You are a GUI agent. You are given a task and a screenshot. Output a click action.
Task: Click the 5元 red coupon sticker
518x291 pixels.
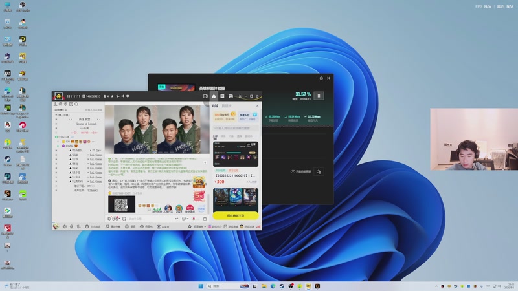199,196
